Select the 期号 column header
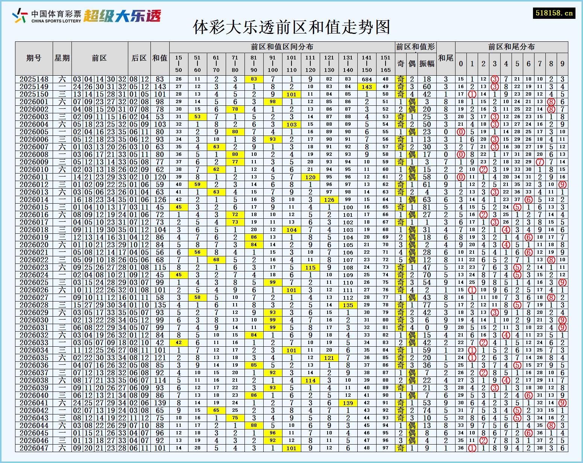The height and width of the screenshot is (463, 583). pos(34,58)
